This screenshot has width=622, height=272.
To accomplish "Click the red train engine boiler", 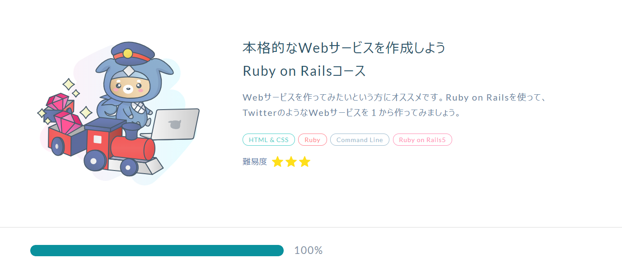I will click(132, 148).
